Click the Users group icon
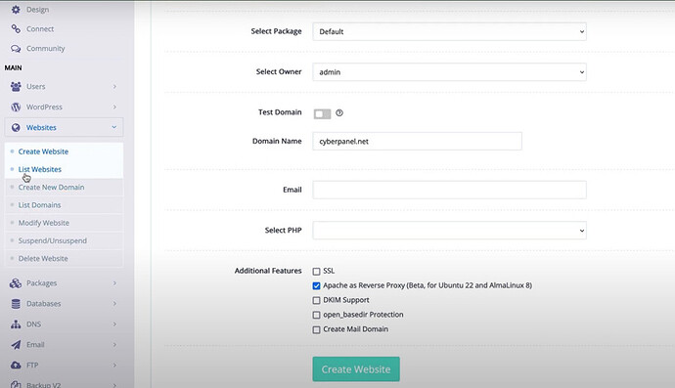This screenshot has width=675, height=388. 16,86
